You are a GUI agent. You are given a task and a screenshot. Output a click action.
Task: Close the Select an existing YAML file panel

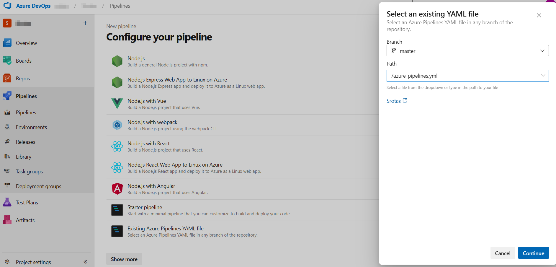[x=539, y=15]
